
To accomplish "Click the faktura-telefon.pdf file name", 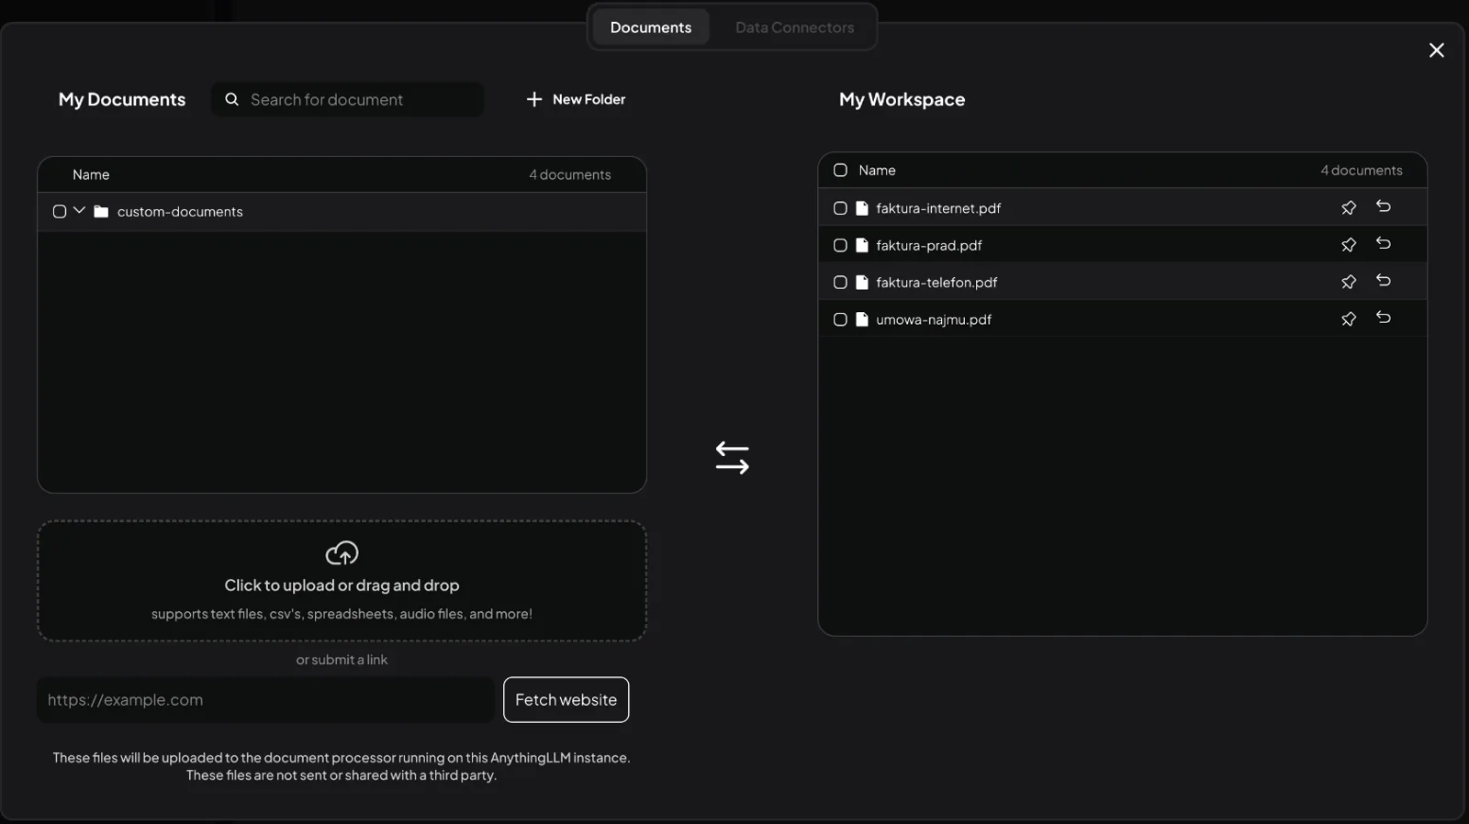I will pos(936,283).
